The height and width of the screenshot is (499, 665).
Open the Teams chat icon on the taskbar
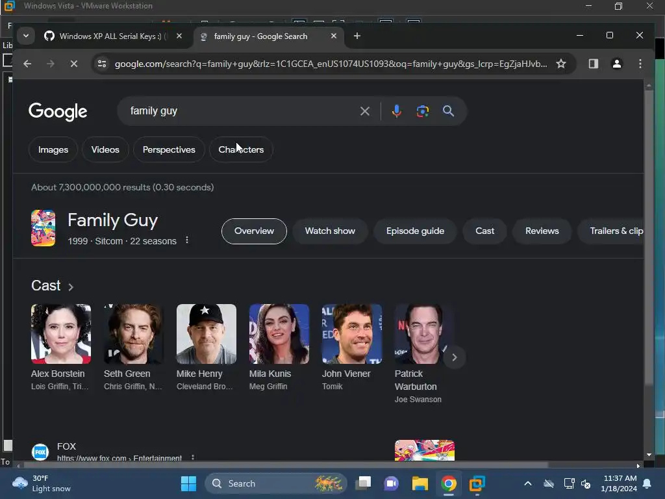tap(391, 483)
